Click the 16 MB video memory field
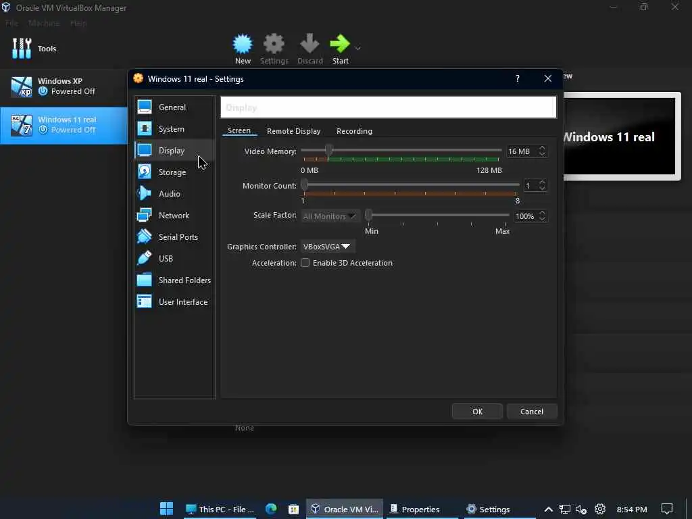Screen dimensions: 692x519 pos(522,151)
